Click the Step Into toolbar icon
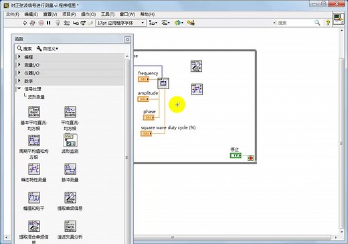Screen dimensions: 348x244 (76, 23)
